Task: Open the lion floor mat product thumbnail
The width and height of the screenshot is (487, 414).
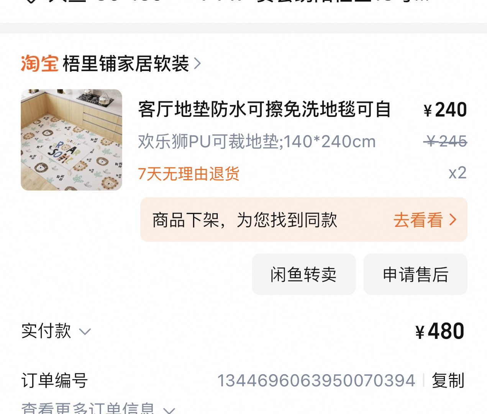Action: pyautogui.click(x=71, y=140)
